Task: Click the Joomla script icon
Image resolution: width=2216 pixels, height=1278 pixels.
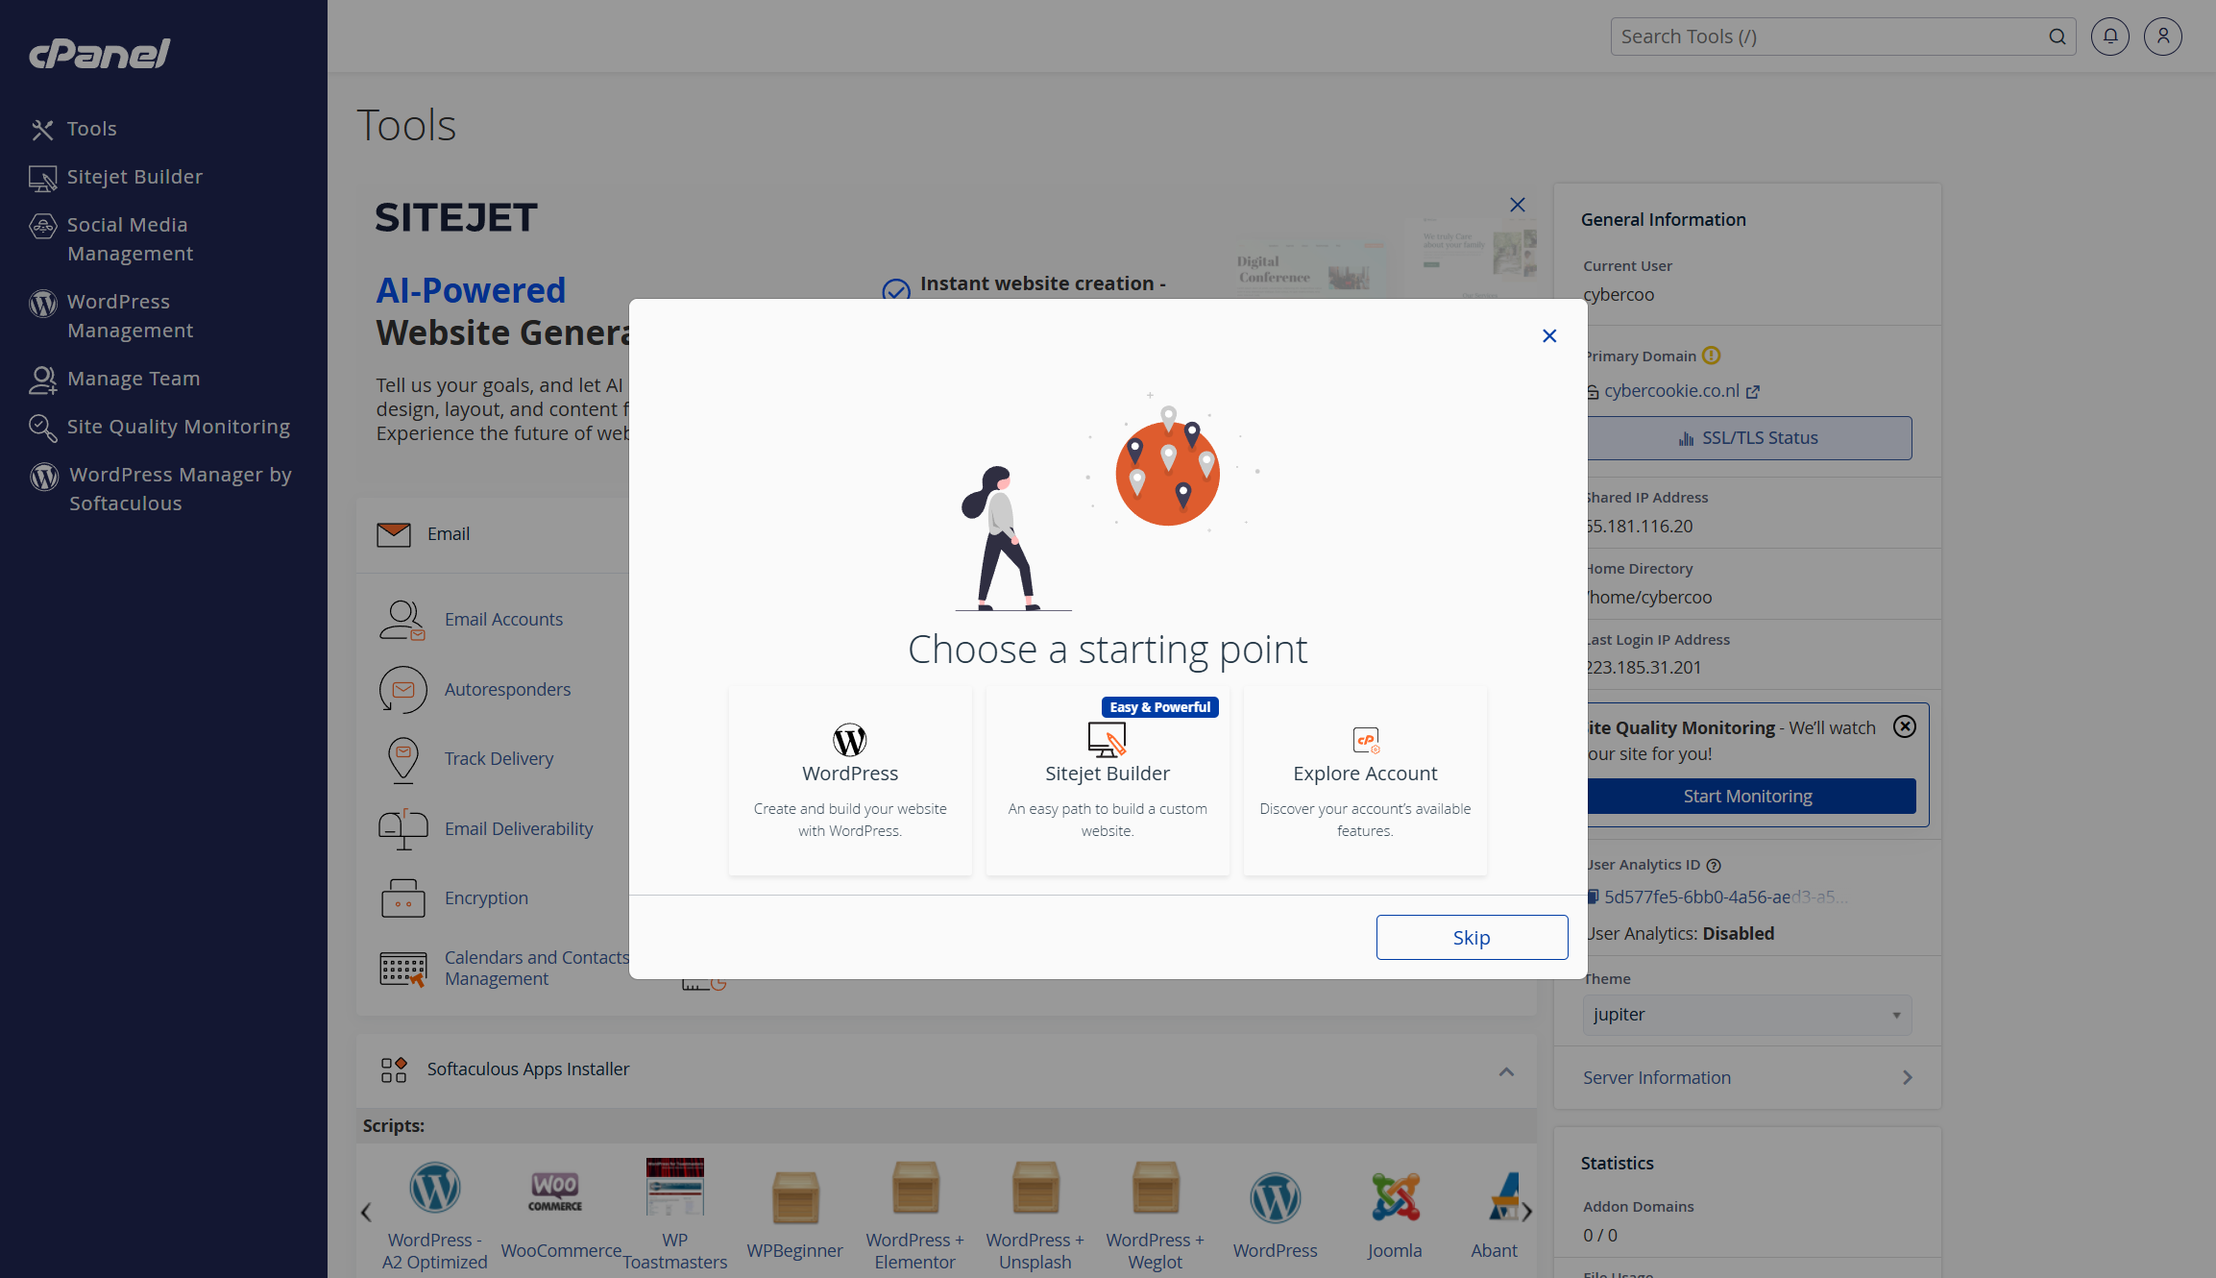Action: (1394, 1197)
